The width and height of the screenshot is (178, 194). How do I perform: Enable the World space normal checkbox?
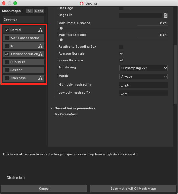[x=7, y=38]
